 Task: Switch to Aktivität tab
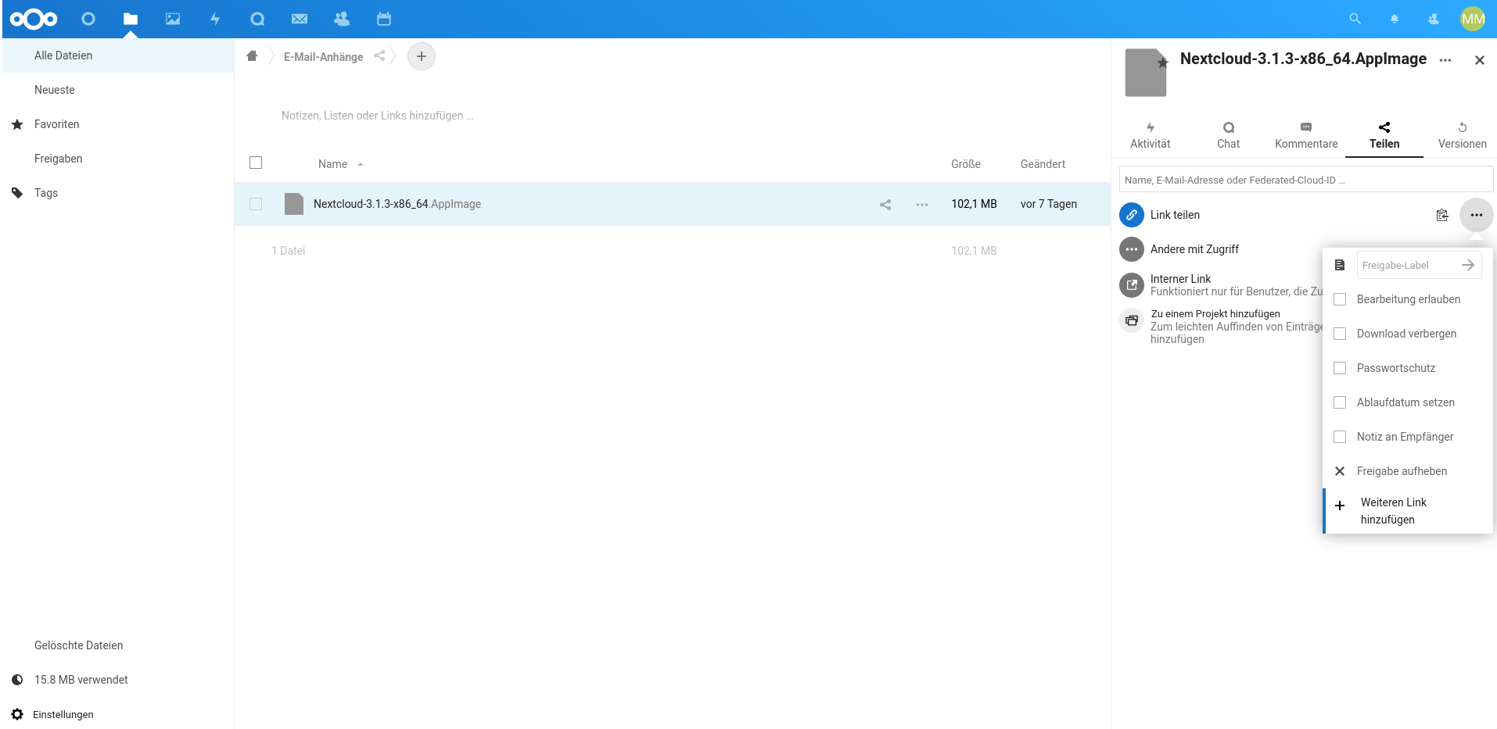(1151, 136)
